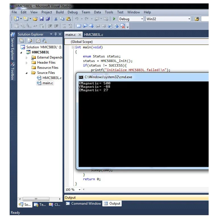Click the Find in Files icon beside Win32
Image resolution: width=220 pixels, height=220 pixels.
[197, 19]
